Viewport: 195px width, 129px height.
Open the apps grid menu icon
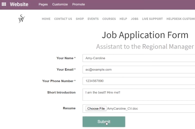pyautogui.click(x=4, y=4)
